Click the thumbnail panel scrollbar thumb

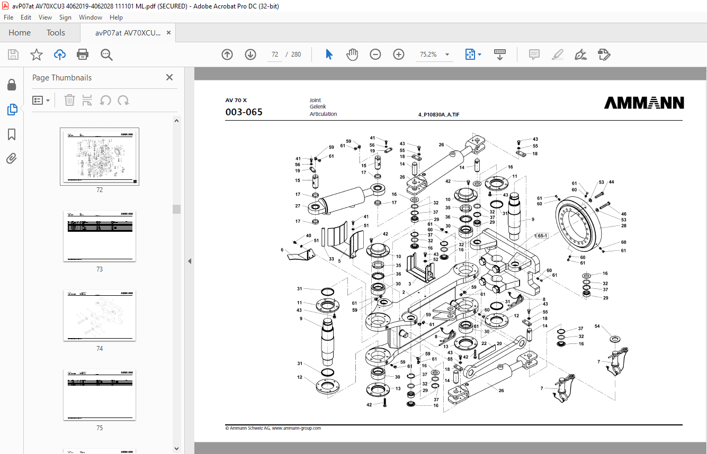(x=176, y=209)
